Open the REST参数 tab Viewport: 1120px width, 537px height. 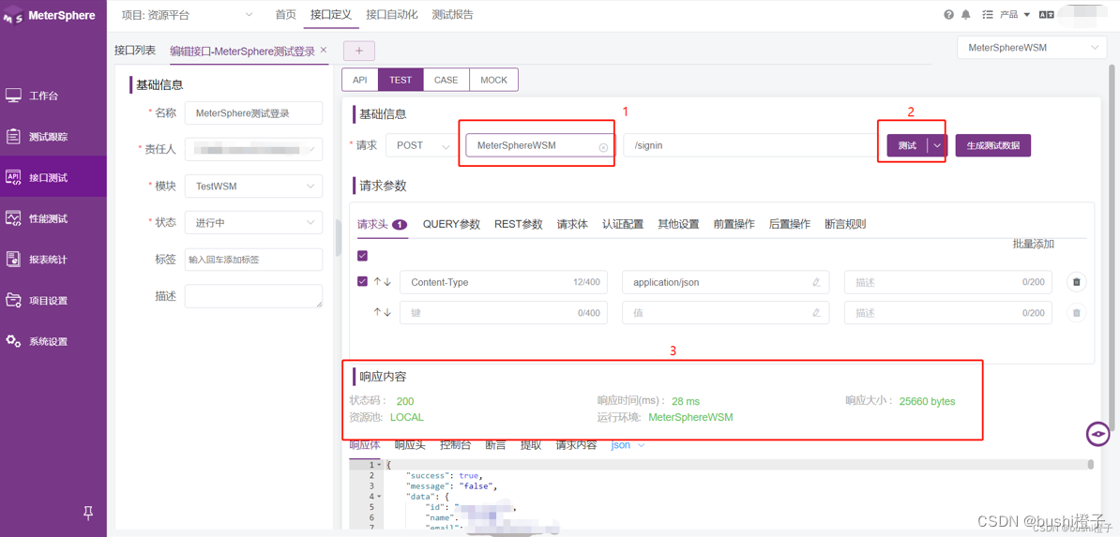tap(519, 224)
